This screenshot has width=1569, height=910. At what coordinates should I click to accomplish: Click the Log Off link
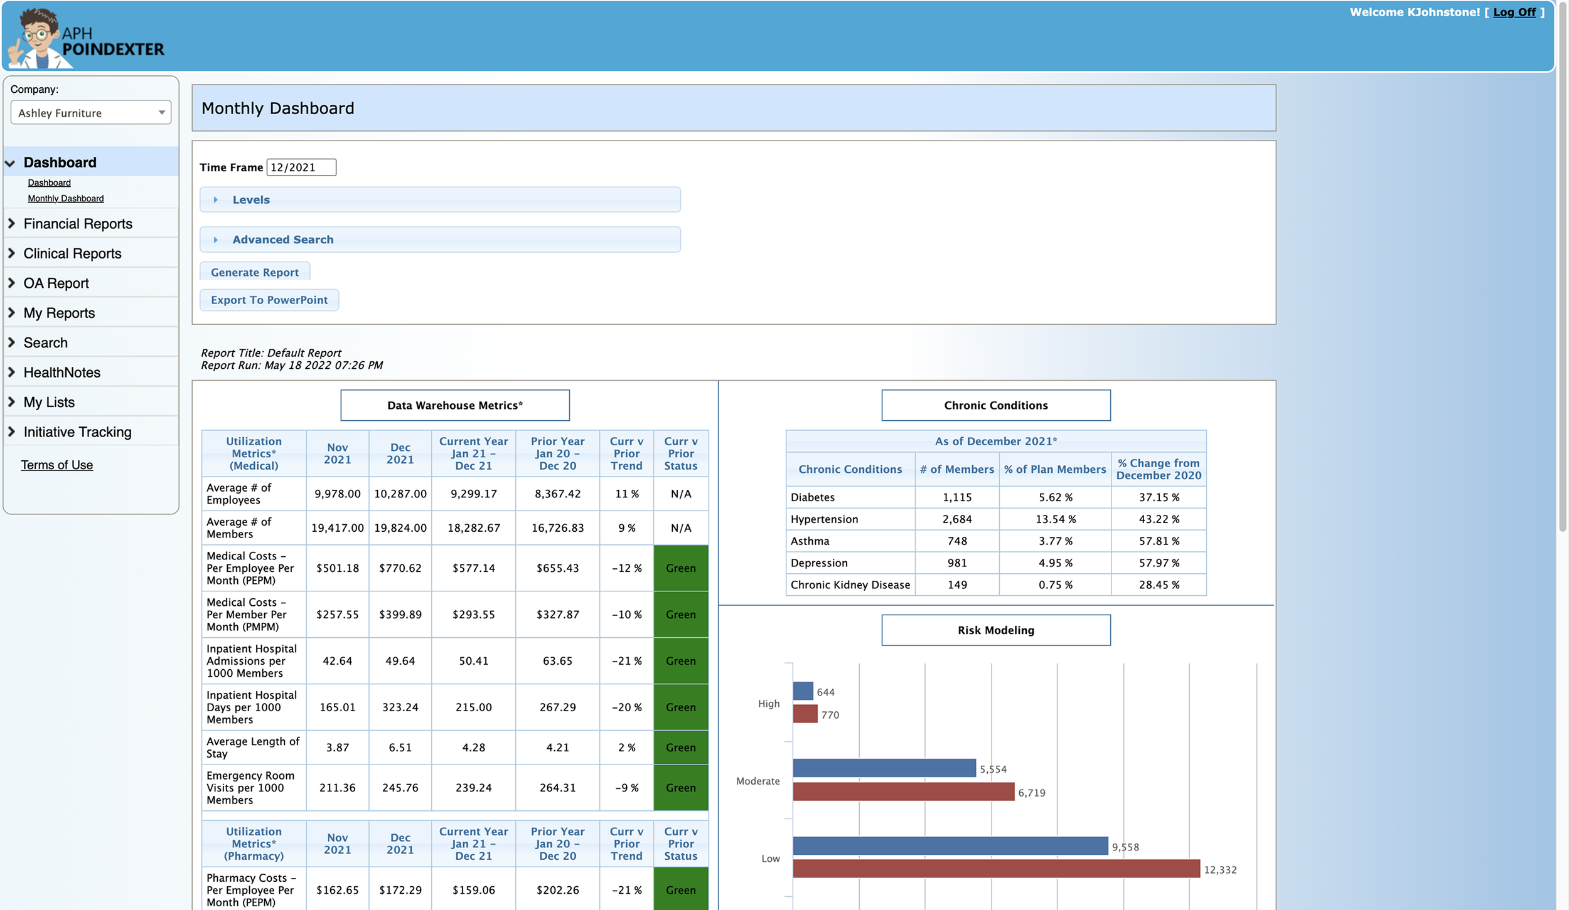pos(1514,12)
